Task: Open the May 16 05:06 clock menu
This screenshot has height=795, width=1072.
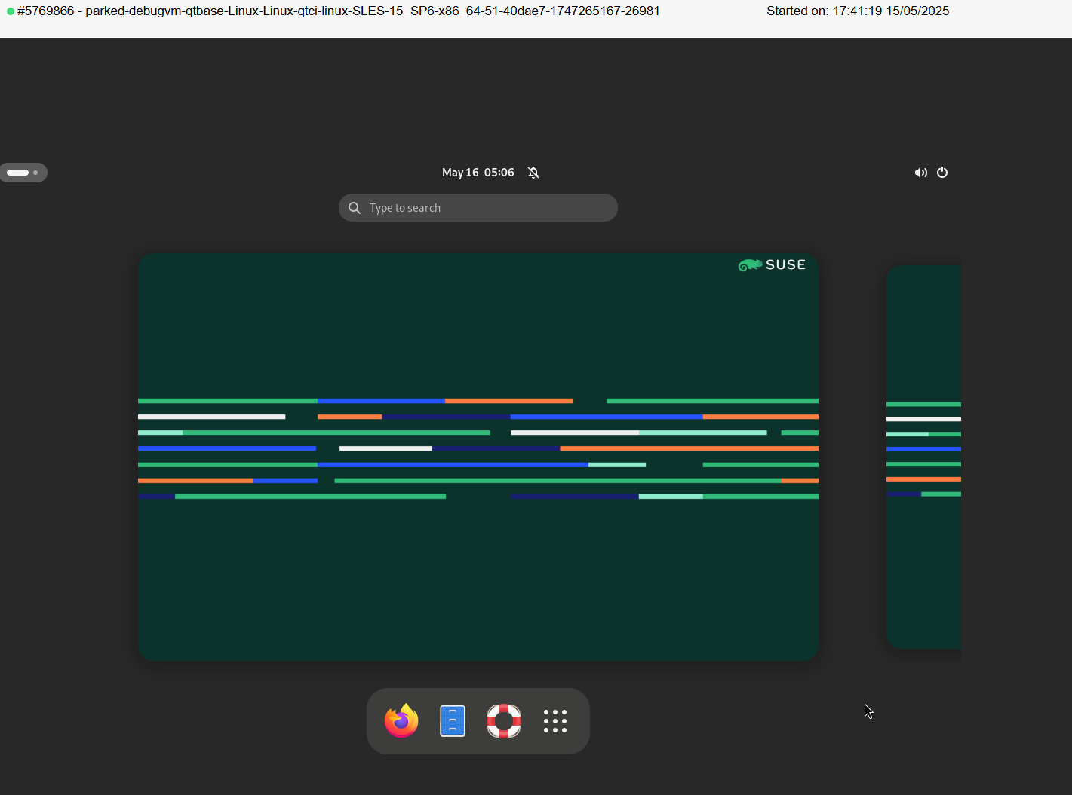Action: 478,173
